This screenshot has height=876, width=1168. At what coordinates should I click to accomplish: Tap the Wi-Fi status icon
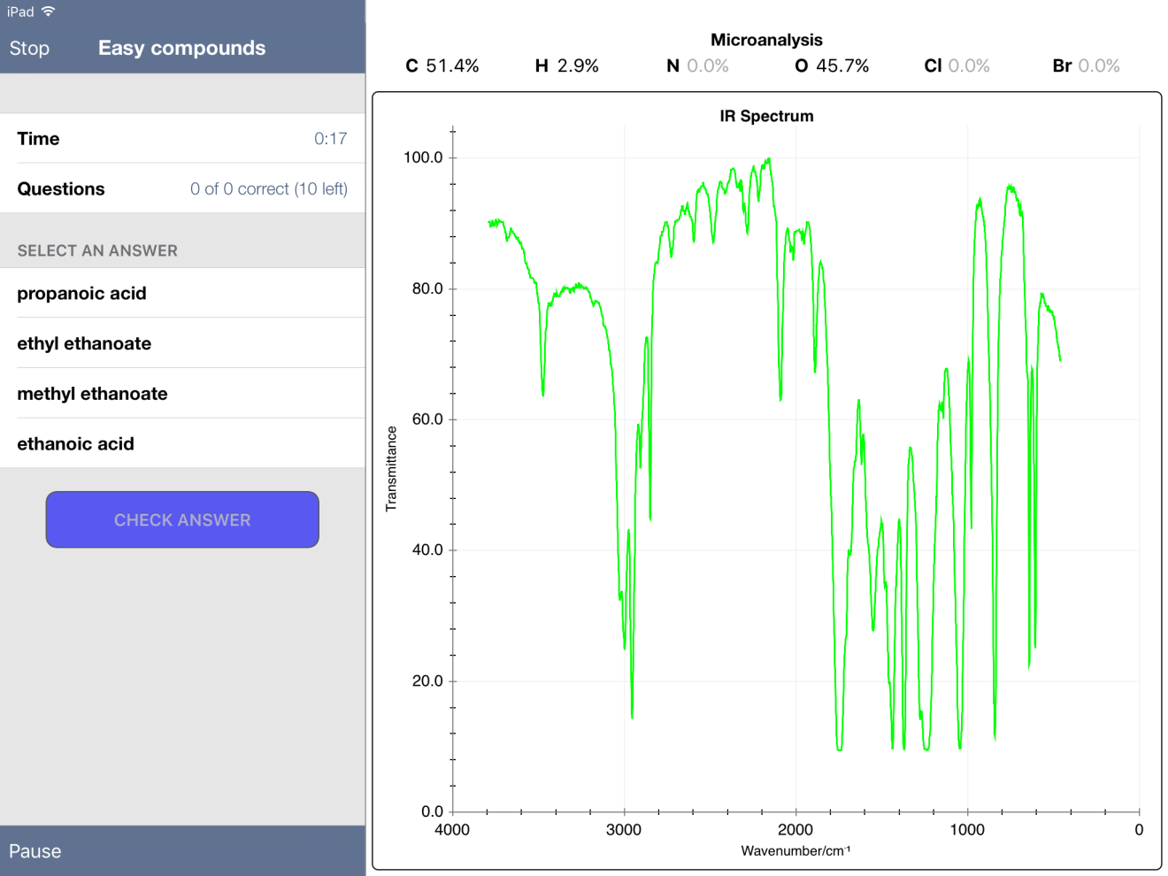coord(49,12)
